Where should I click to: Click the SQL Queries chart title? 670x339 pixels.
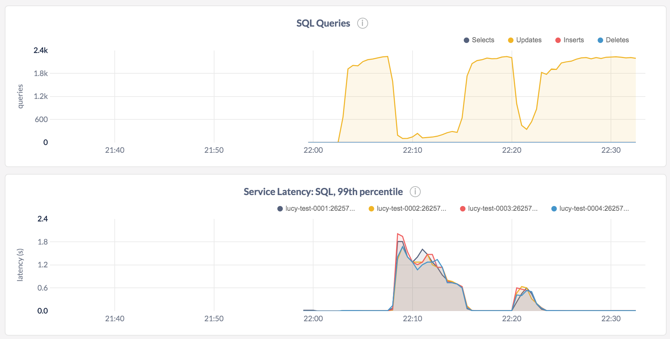(x=323, y=23)
